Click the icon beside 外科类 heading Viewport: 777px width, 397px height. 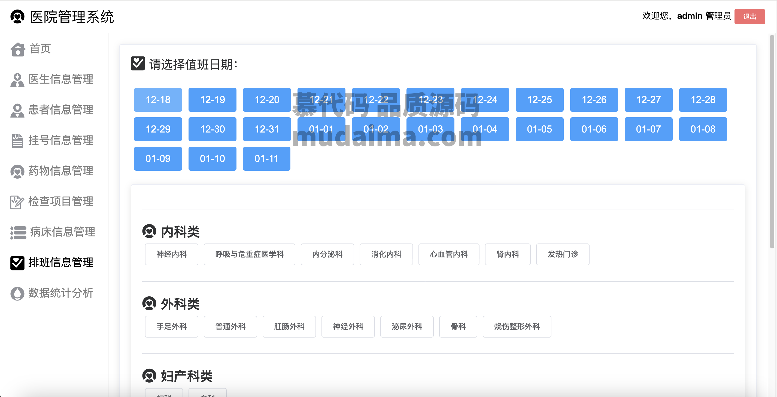point(149,303)
